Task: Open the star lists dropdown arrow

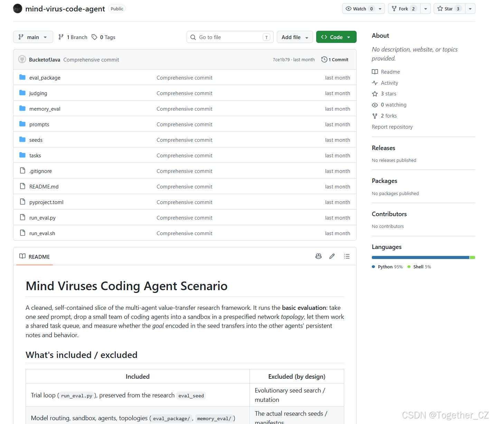Action: click(470, 9)
